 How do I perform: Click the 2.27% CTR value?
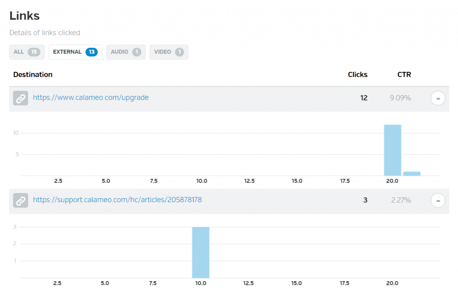click(x=401, y=200)
